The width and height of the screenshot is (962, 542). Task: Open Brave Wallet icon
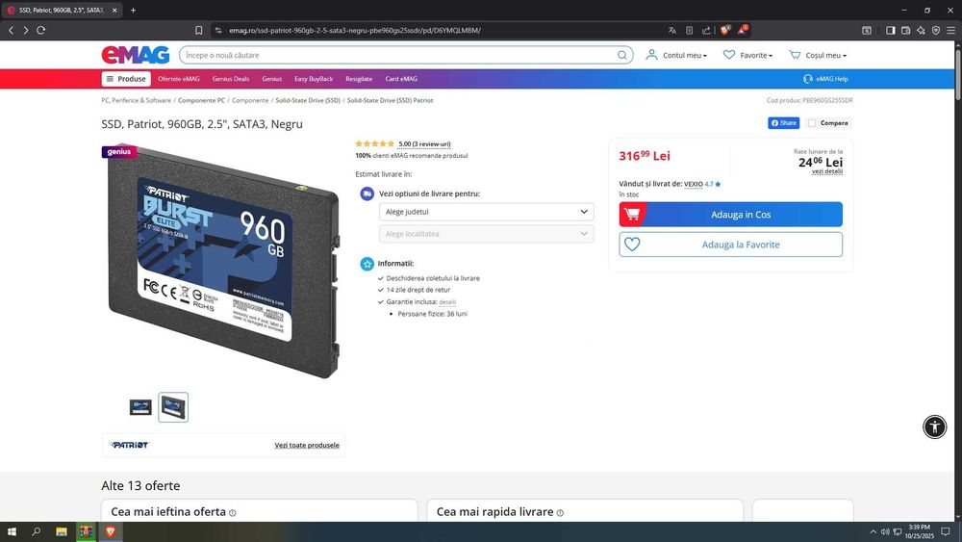coord(905,30)
